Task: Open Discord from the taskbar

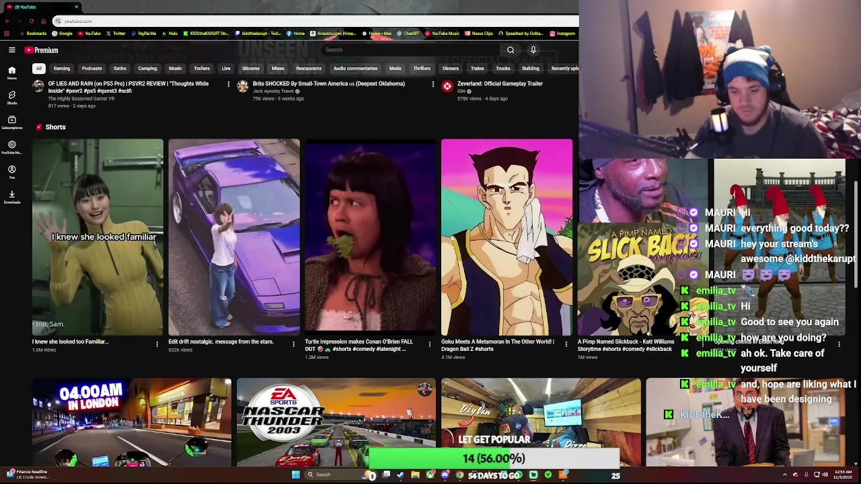Action: point(445,475)
